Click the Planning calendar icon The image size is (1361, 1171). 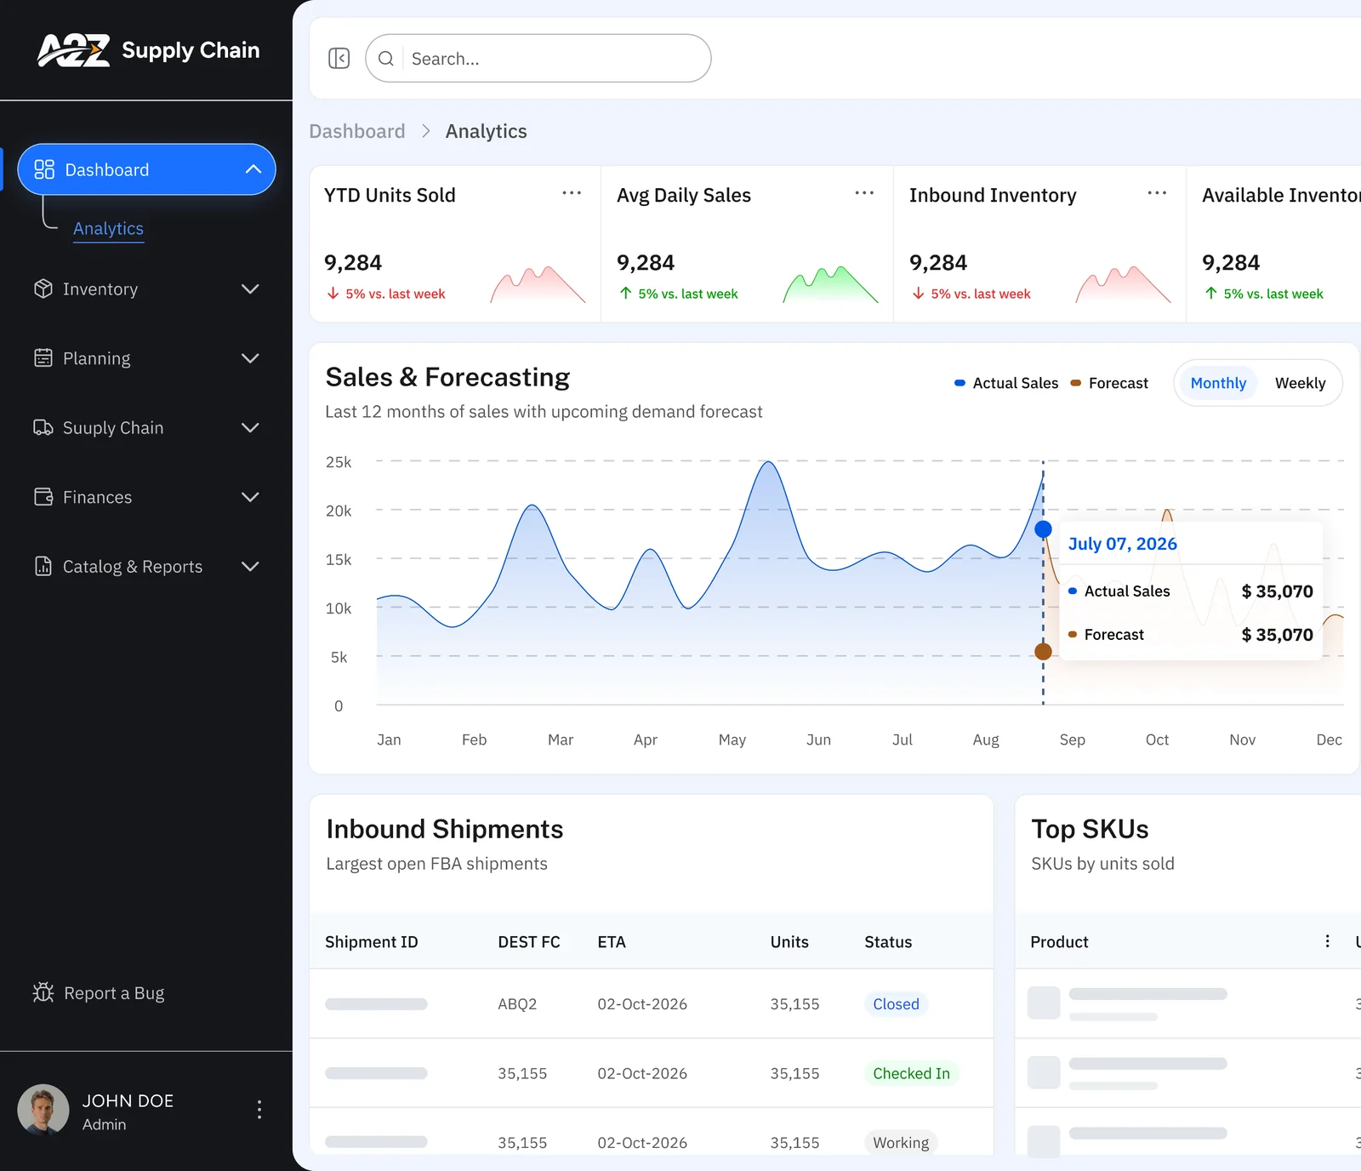43,358
